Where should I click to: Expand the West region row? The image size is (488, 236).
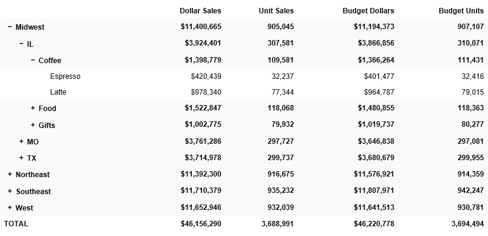tap(10, 207)
